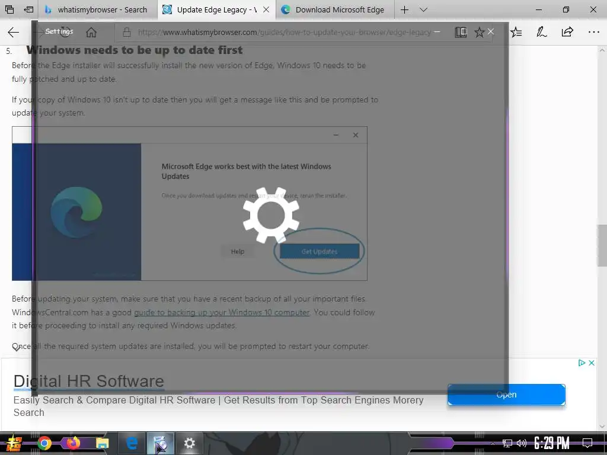This screenshot has height=455, width=607.
Task: Open Reading view icon
Action: coord(461,32)
